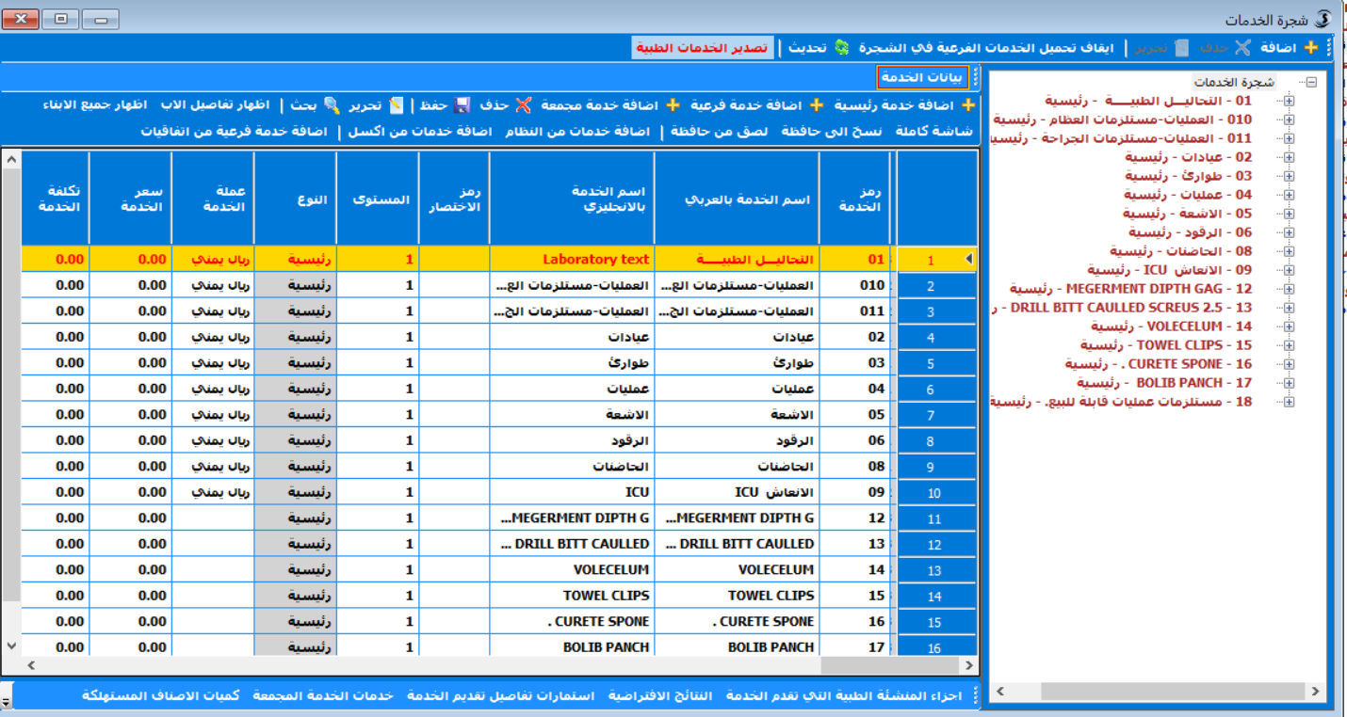This screenshot has width=1347, height=717.
Task: Switch to the النتائج الافتراضية tab
Action: [x=660, y=695]
